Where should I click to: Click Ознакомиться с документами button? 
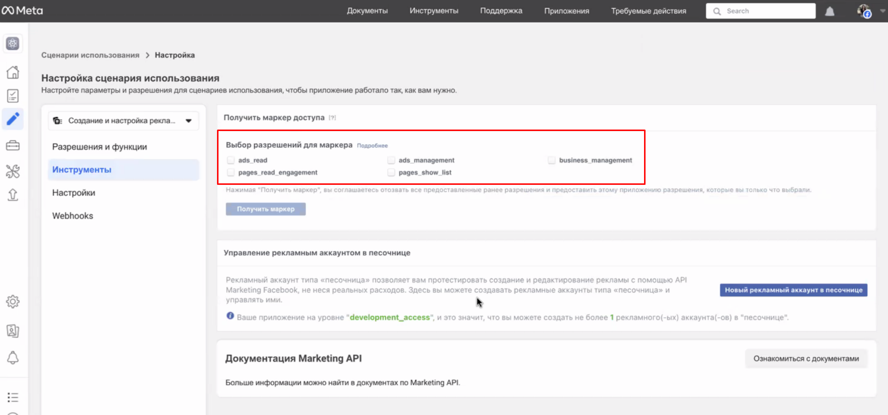[806, 359]
